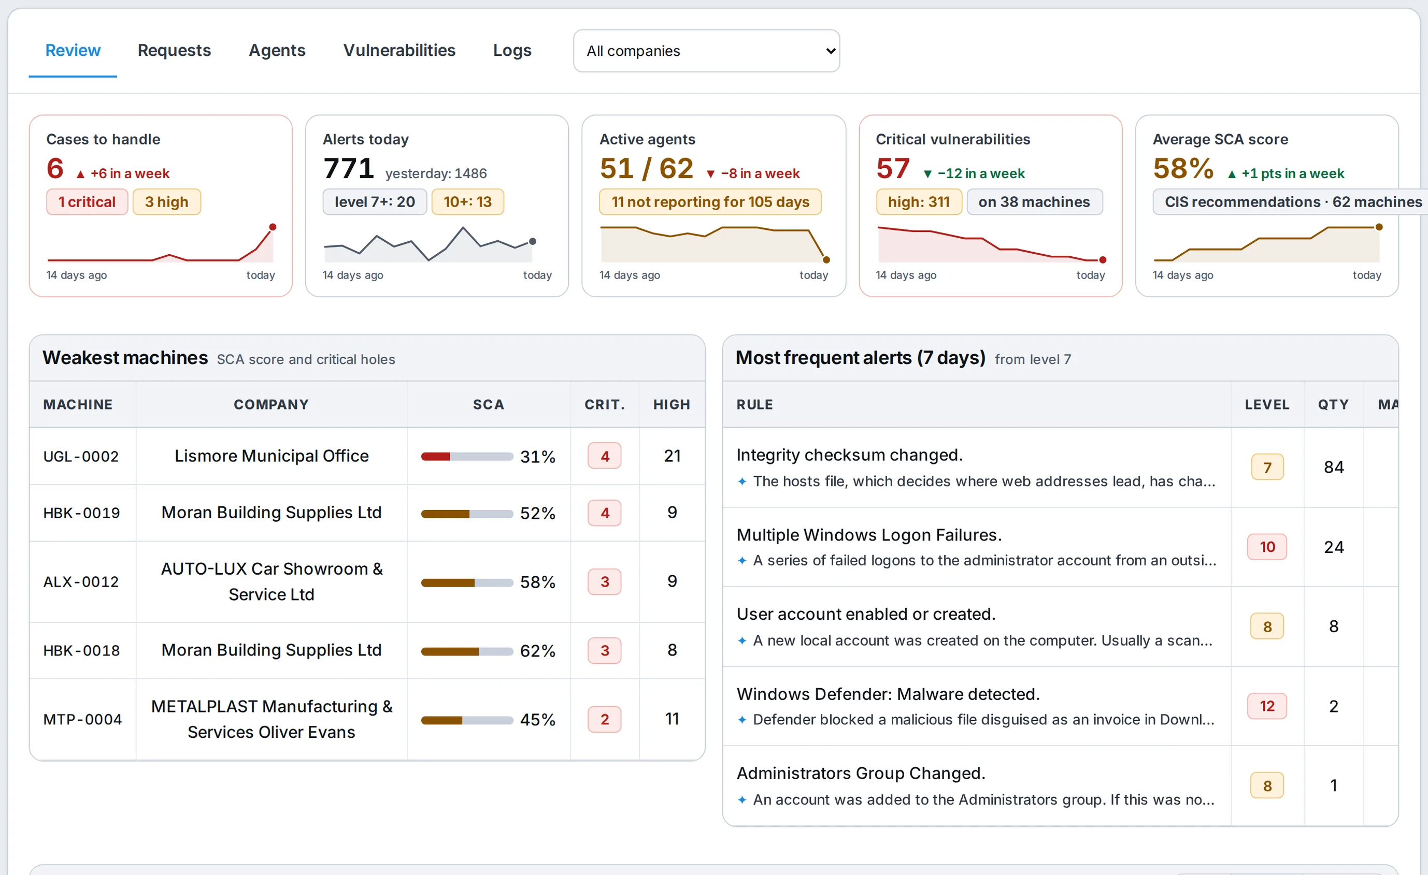Screen dimensions: 1428x875
Task: Open the Average SCA score sparkline chart
Action: pyautogui.click(x=1267, y=243)
